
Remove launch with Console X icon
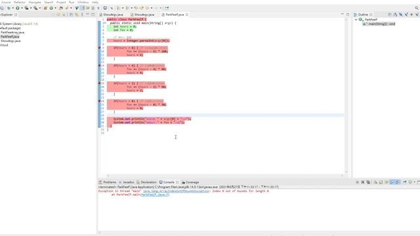363,182
